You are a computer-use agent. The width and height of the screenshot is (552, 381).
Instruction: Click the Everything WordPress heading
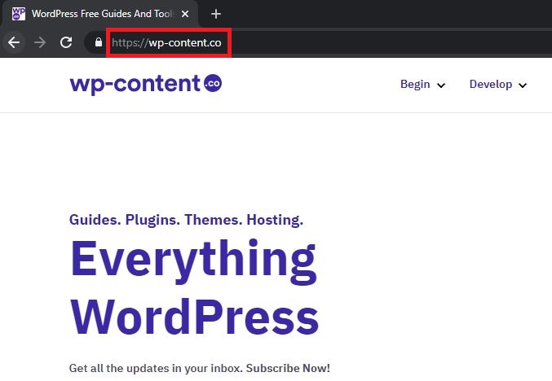[194, 287]
